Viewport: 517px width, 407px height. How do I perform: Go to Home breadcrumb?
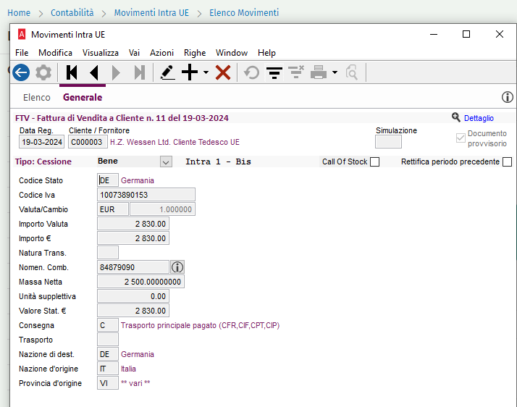19,13
